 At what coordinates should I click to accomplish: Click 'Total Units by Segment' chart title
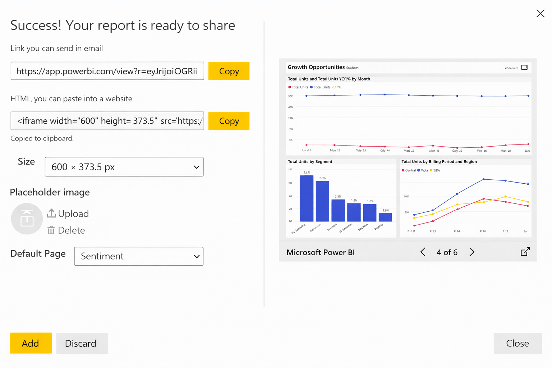[310, 162]
